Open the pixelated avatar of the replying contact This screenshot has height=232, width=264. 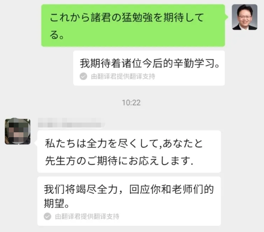pos(17,131)
